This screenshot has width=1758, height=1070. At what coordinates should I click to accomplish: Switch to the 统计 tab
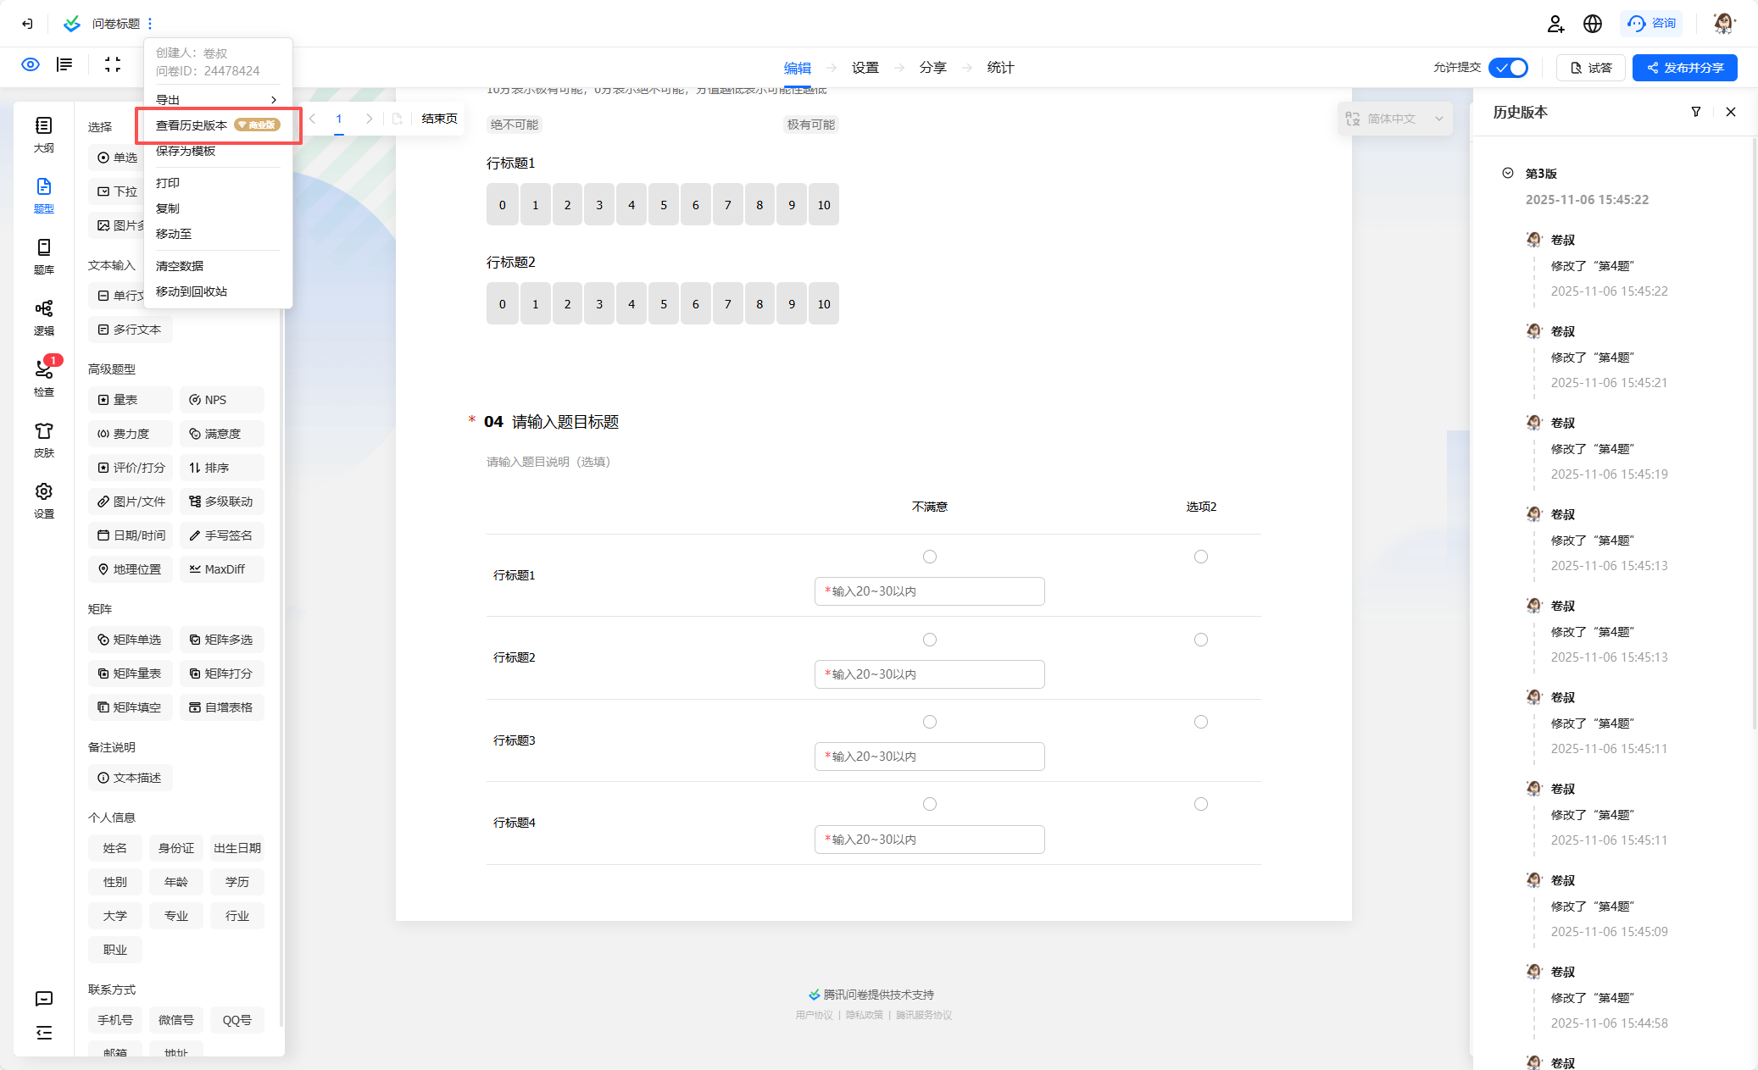pos(1000,68)
